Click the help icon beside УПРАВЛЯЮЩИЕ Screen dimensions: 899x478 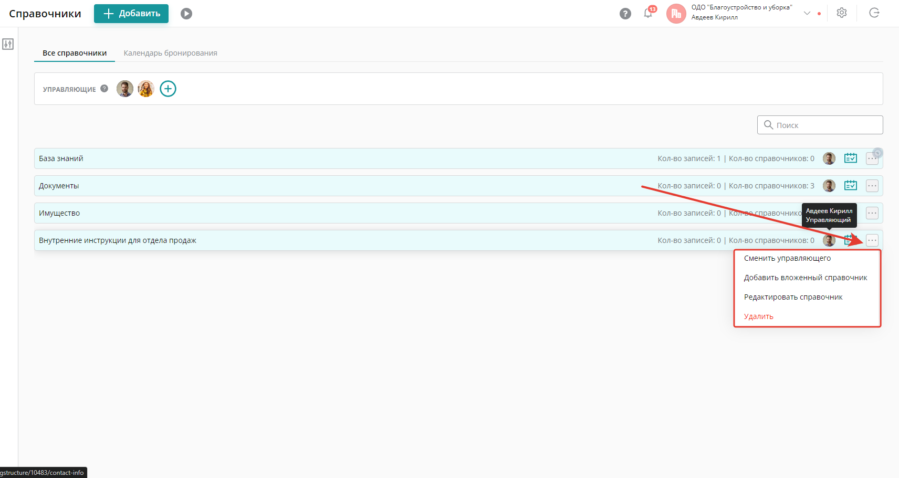[x=104, y=89]
